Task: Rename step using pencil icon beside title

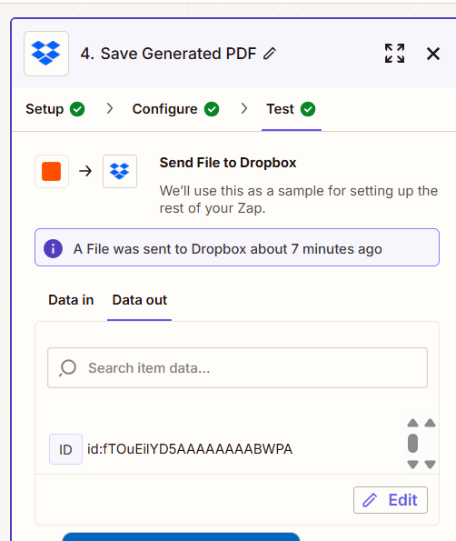Action: tap(270, 54)
